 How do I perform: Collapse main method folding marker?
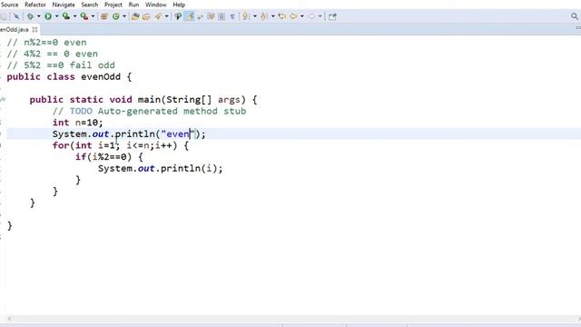(3, 99)
